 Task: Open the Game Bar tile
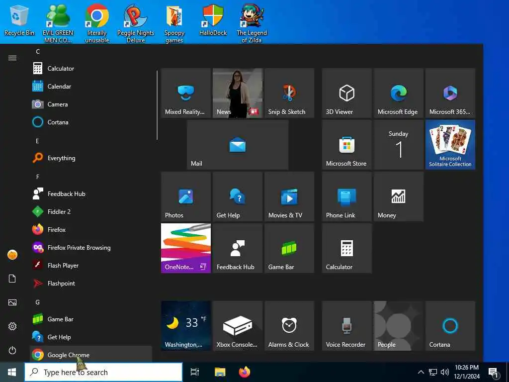(289, 248)
